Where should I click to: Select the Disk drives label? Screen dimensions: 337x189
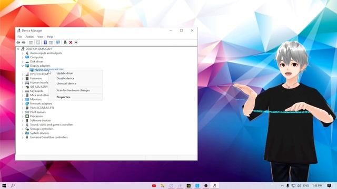tap(36, 61)
